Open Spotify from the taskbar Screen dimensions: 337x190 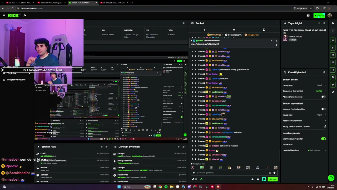(166, 187)
